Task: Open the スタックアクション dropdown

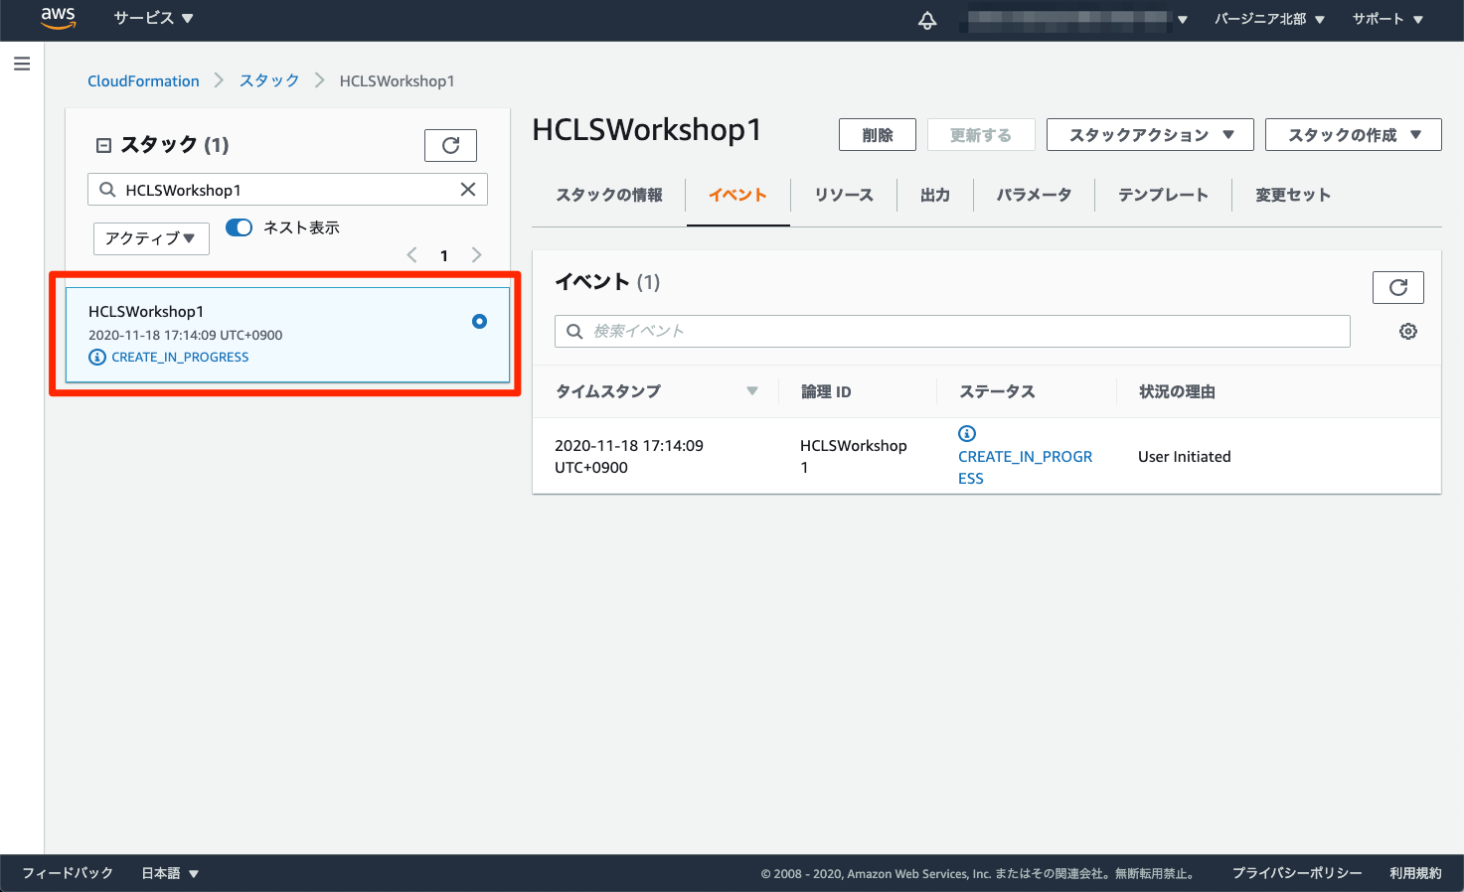Action: 1150,135
